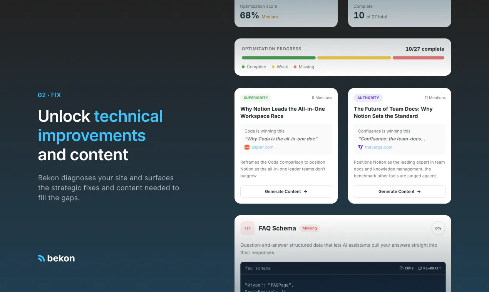Click the Complete legend green dot
The image size is (489, 292).
[x=243, y=67]
